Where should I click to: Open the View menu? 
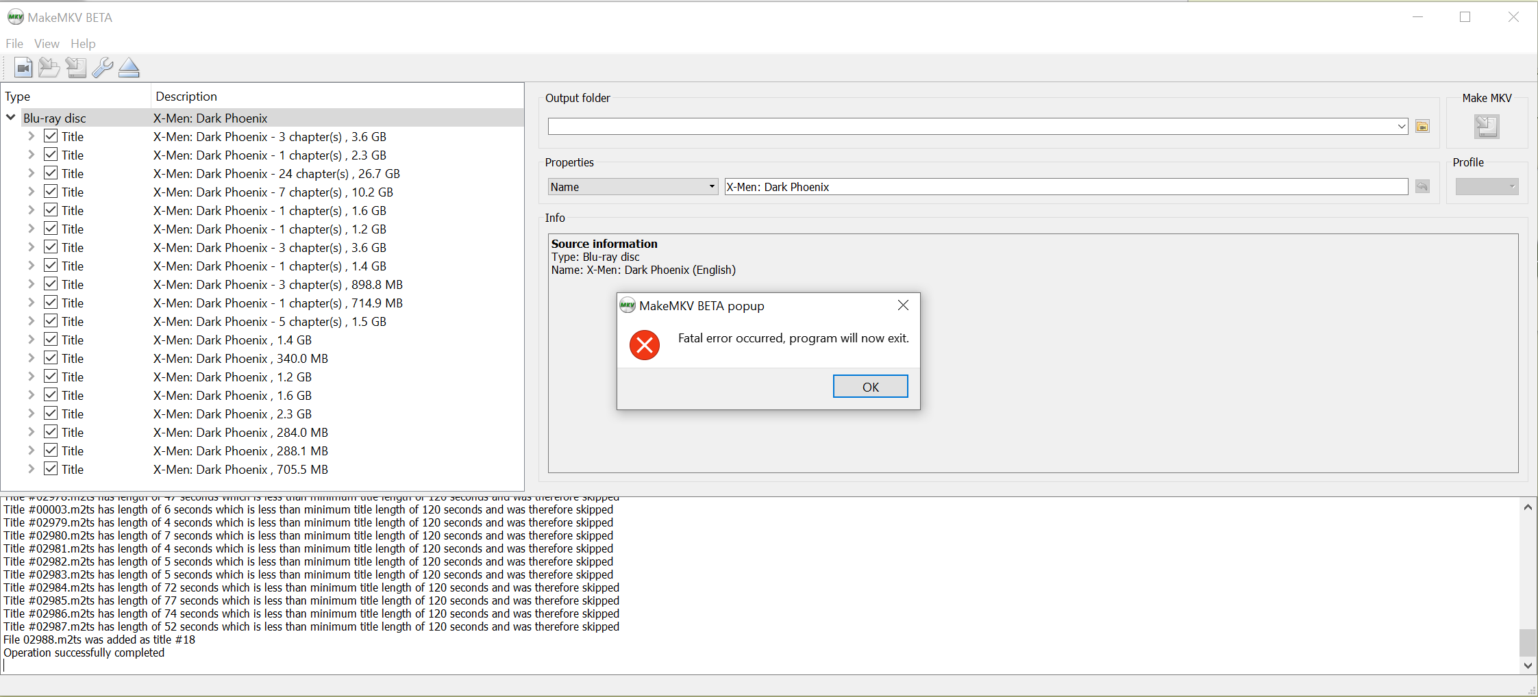[47, 44]
